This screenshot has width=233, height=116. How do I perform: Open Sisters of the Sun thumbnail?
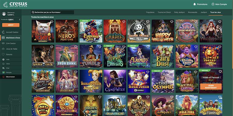click(x=139, y=105)
